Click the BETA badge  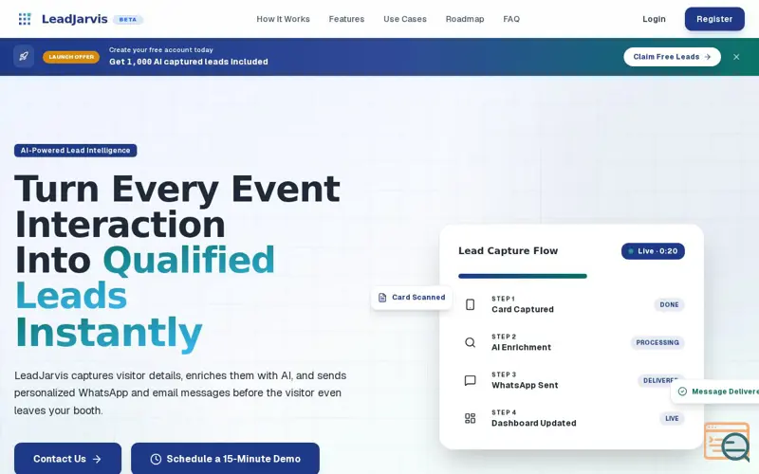(x=128, y=19)
